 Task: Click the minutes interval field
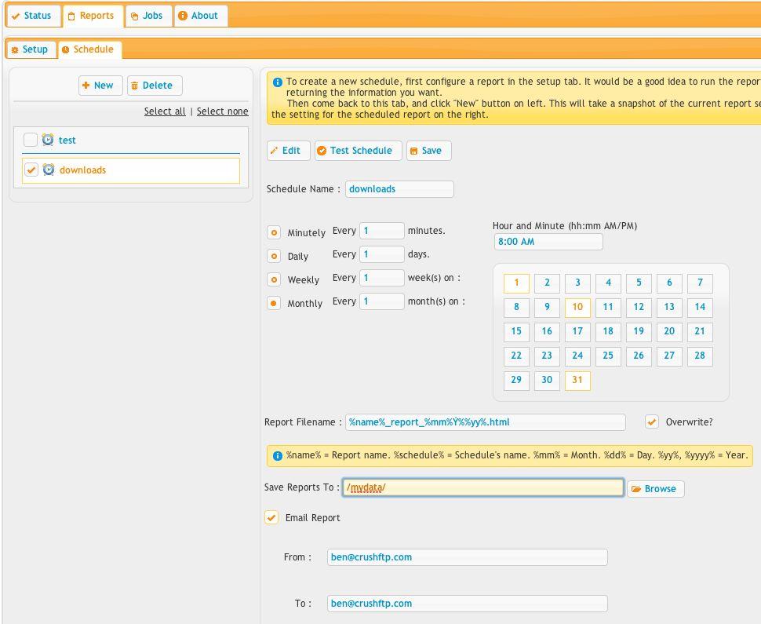(x=381, y=231)
